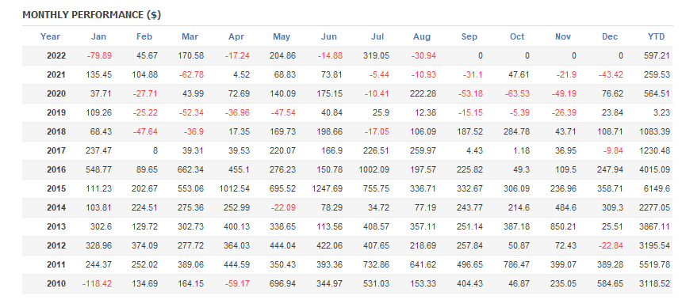This screenshot has height=300, width=682.
Task: Click the 2011 row year label
Action: pos(56,265)
